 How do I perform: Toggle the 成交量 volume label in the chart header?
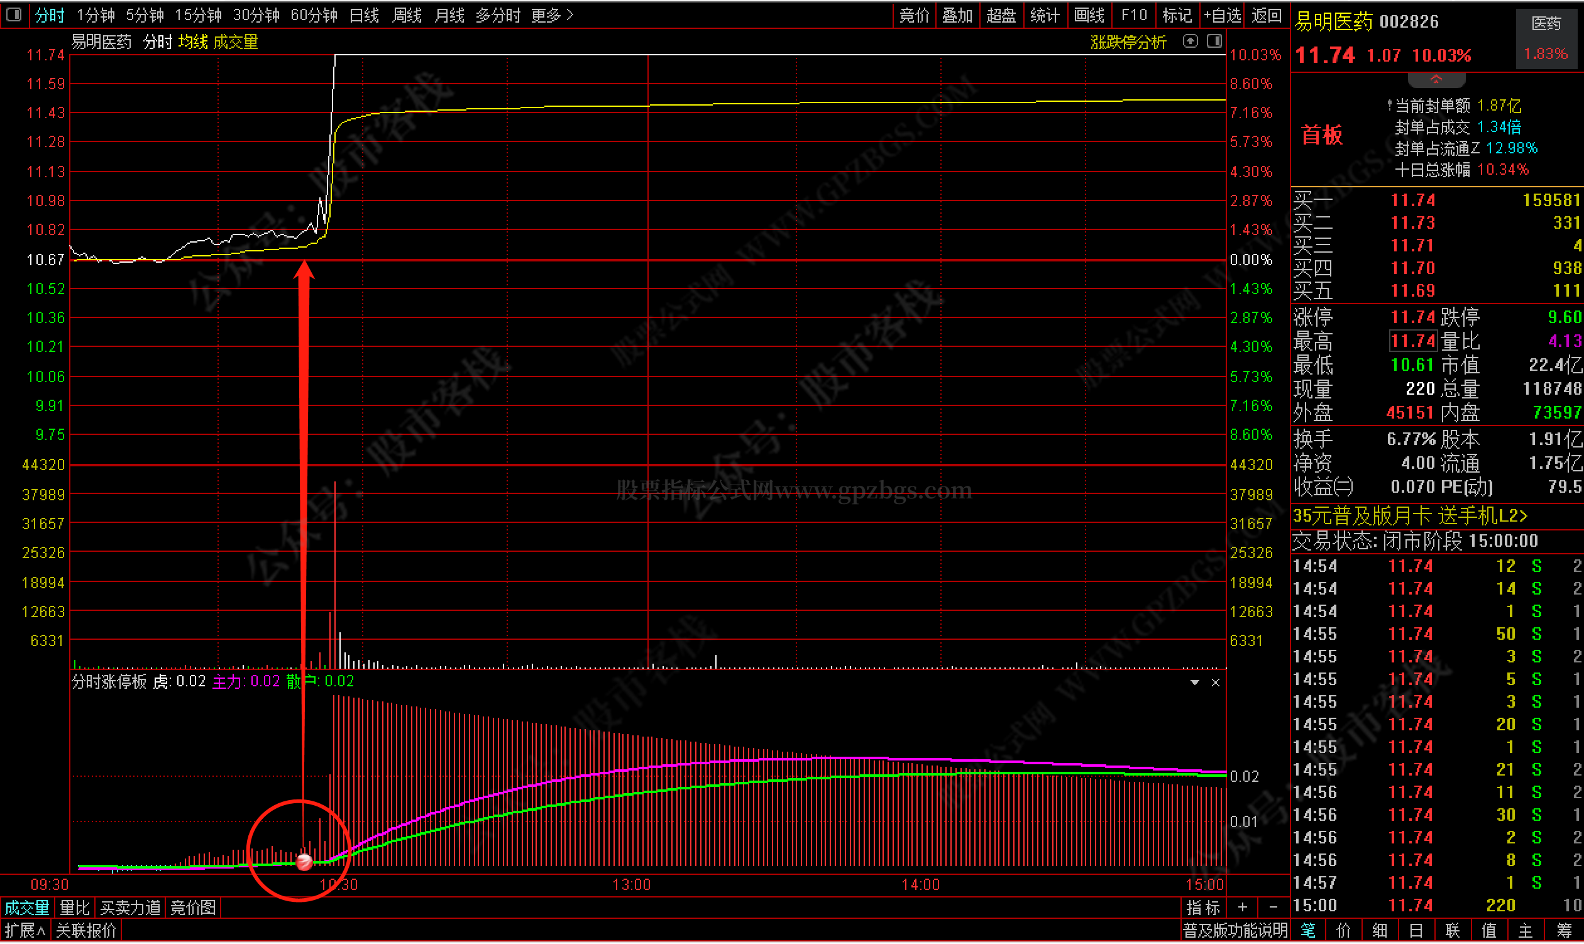point(235,42)
